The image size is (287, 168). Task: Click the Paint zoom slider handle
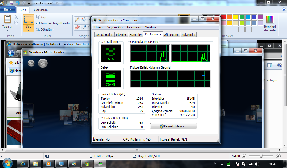(x=261, y=156)
